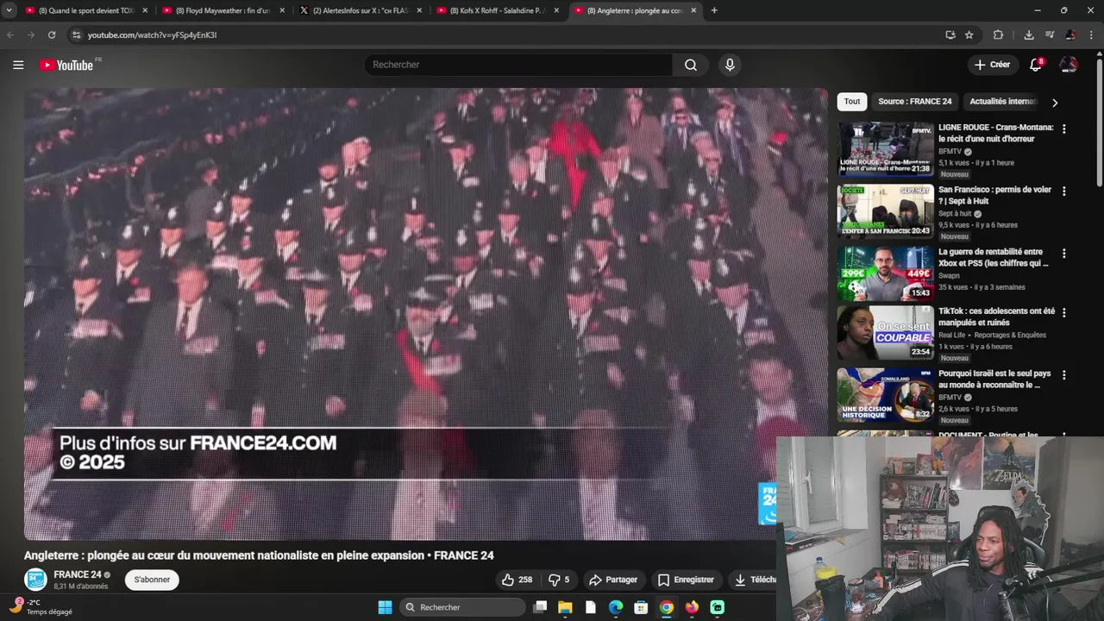Open 'Sept à huit' channel name
The height and width of the screenshot is (621, 1104).
click(955, 213)
